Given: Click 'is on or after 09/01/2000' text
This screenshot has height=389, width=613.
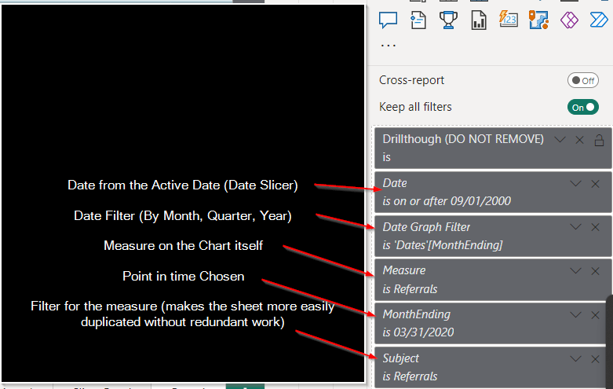Looking at the screenshot, I should click(447, 201).
